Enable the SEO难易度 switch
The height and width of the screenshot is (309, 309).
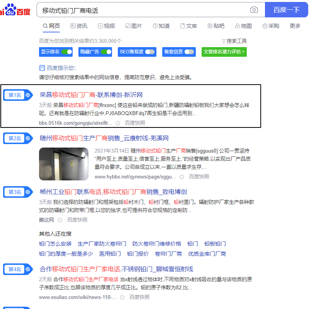(x=150, y=52)
